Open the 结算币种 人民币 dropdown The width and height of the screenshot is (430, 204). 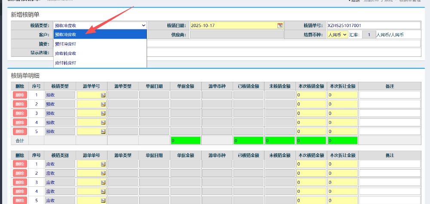[x=337, y=34]
